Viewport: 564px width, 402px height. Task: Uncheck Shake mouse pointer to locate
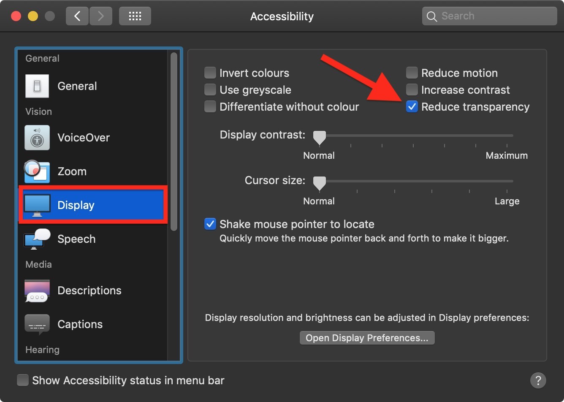[210, 224]
